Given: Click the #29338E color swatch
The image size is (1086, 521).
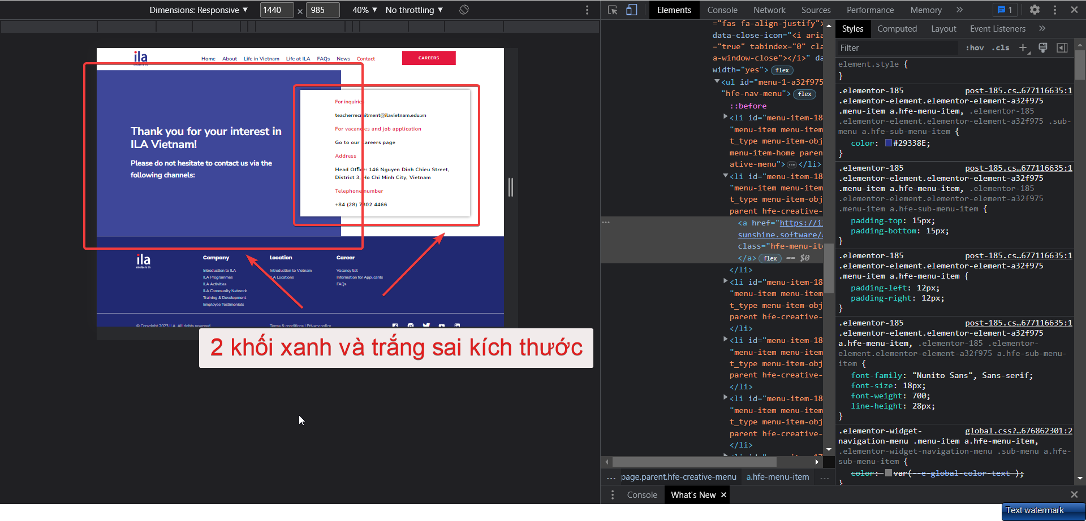Looking at the screenshot, I should [888, 143].
